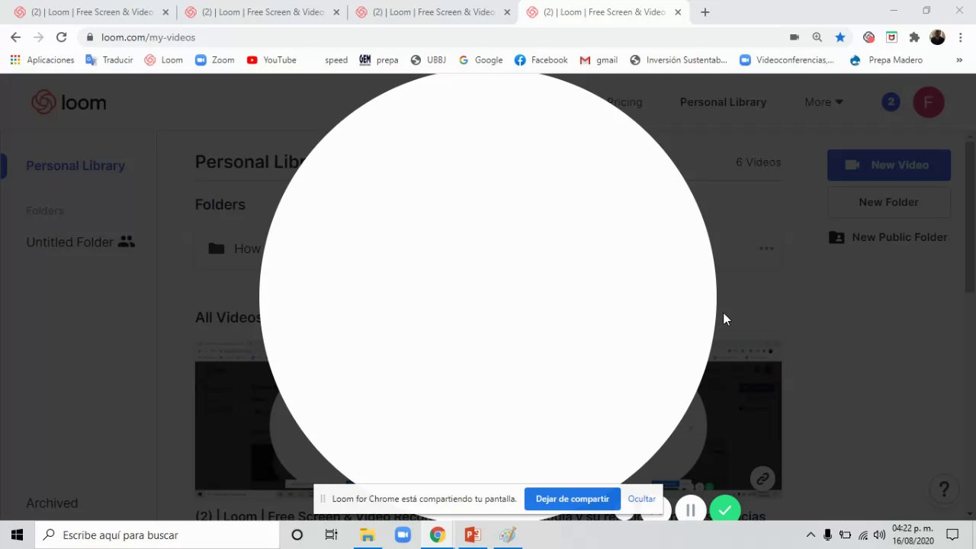Close the active Loom browser tab
This screenshot has width=976, height=549.
pos(678,12)
